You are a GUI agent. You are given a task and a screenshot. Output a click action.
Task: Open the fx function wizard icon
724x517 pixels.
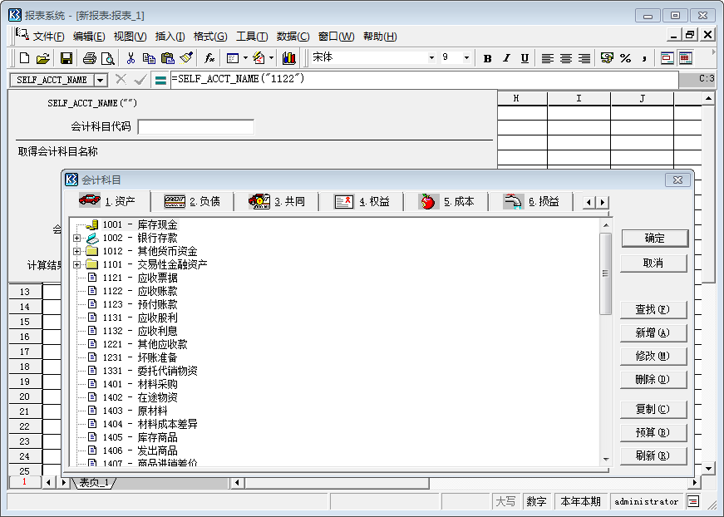[x=208, y=57]
